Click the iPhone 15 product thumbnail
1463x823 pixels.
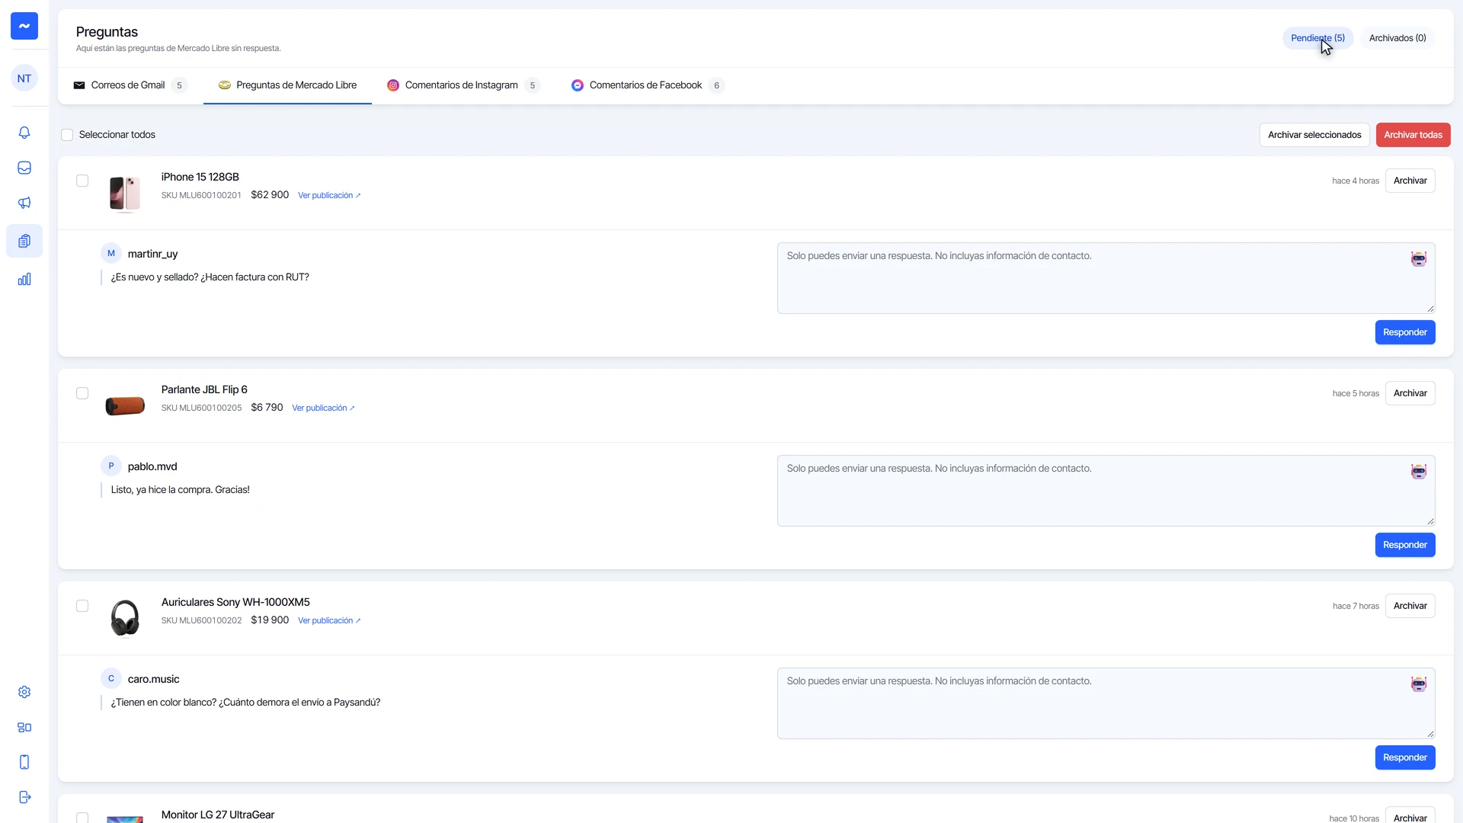click(x=125, y=194)
